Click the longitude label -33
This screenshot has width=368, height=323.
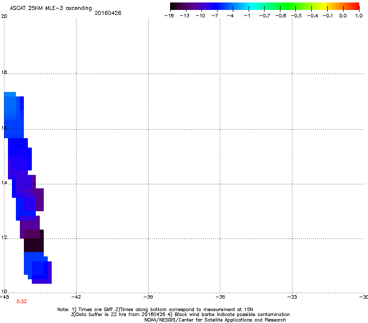[x=292, y=297]
